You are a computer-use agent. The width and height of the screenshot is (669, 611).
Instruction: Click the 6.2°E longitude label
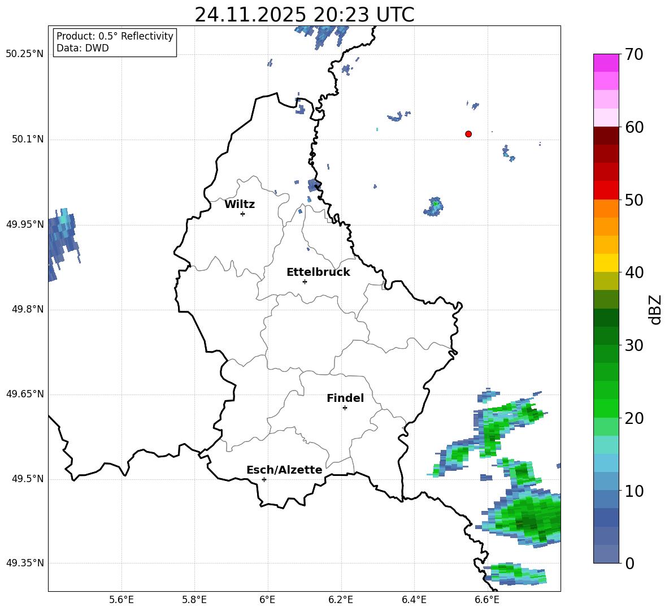(341, 600)
